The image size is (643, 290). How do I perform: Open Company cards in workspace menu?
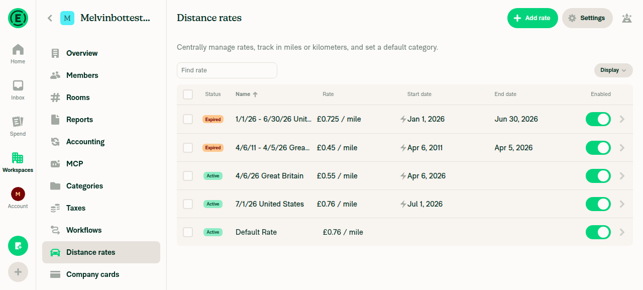101,274
